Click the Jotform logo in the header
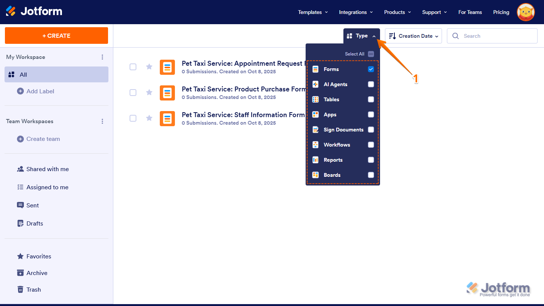This screenshot has width=544, height=306. [x=34, y=11]
